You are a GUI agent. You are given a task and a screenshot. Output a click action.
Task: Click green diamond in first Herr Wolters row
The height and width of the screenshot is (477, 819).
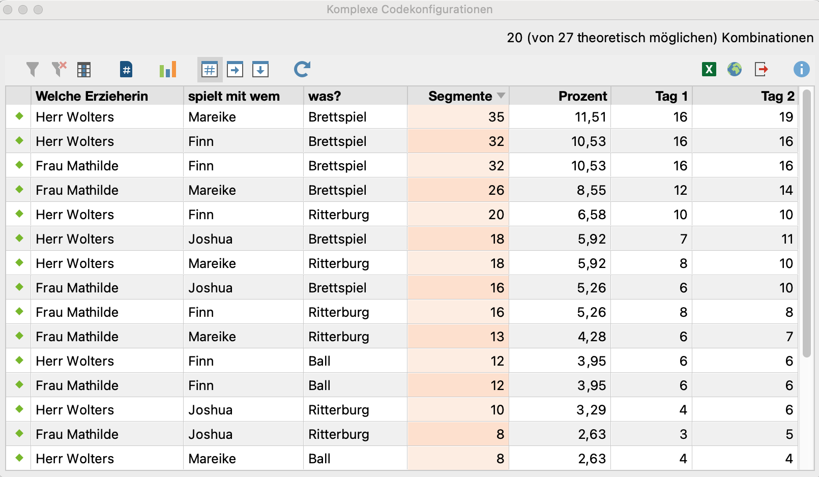[x=19, y=116]
